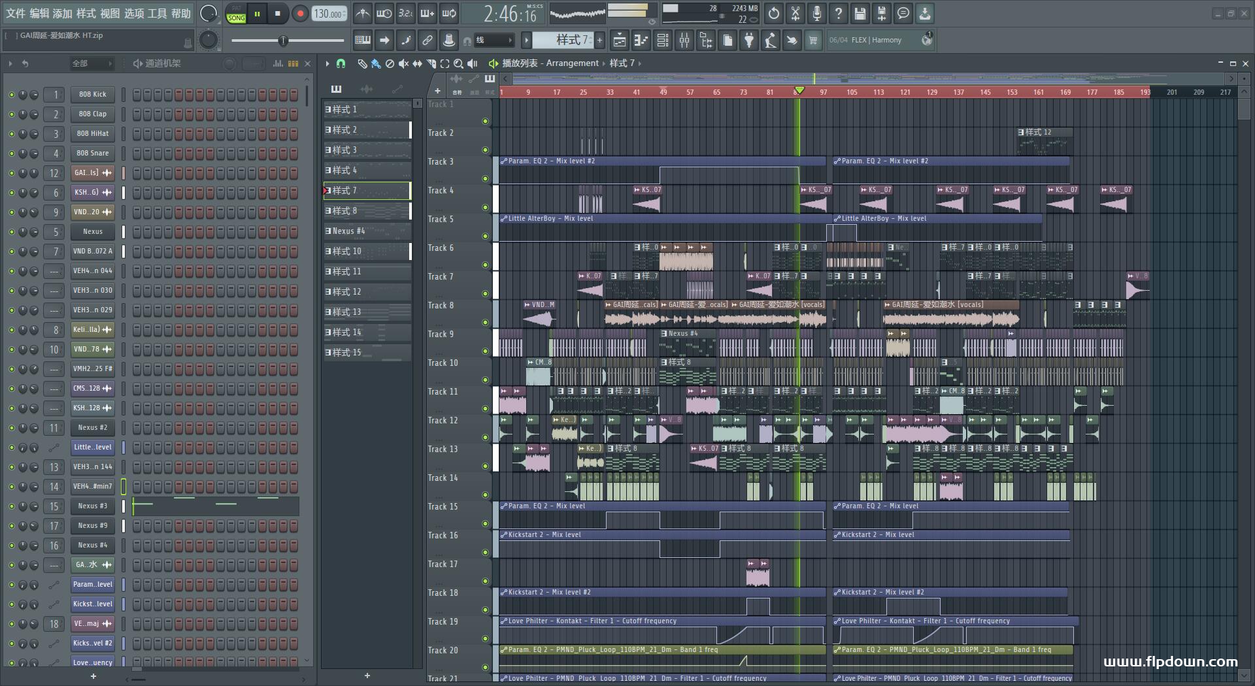Open the 帮助 menu
This screenshot has height=686, width=1255.
tap(181, 13)
